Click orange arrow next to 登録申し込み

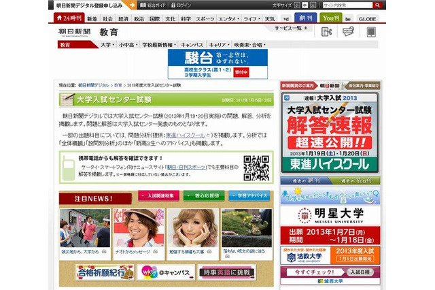[x=132, y=5]
